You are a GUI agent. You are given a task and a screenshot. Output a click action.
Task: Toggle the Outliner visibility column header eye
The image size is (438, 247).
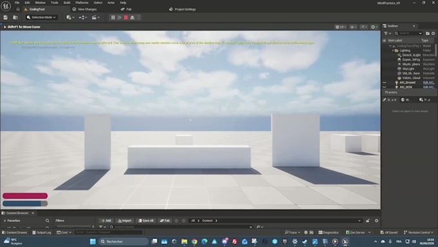click(x=385, y=41)
